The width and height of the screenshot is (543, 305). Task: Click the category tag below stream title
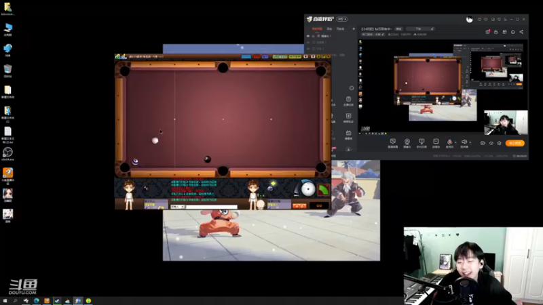click(x=373, y=35)
